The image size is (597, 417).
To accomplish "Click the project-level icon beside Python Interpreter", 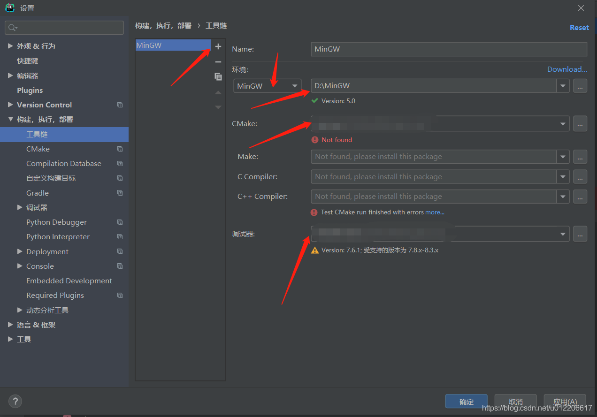I will [120, 237].
